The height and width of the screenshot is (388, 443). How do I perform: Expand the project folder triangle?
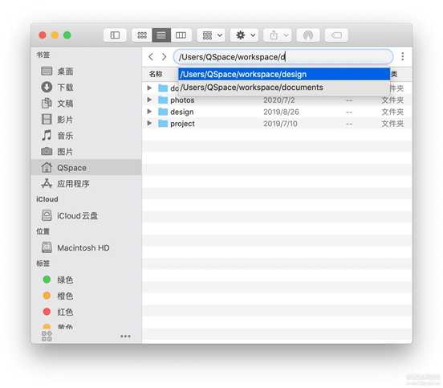pyautogui.click(x=149, y=123)
